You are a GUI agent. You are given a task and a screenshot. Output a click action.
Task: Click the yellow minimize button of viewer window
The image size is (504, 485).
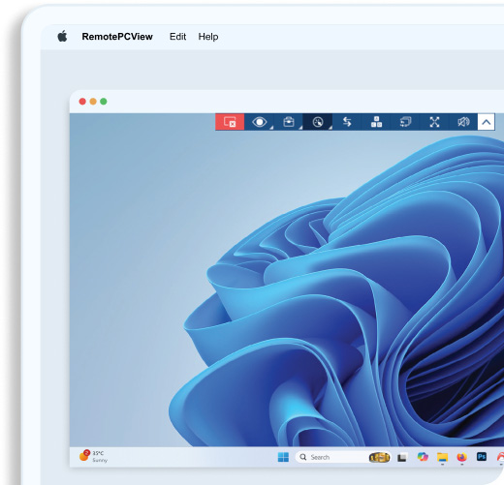click(x=93, y=102)
